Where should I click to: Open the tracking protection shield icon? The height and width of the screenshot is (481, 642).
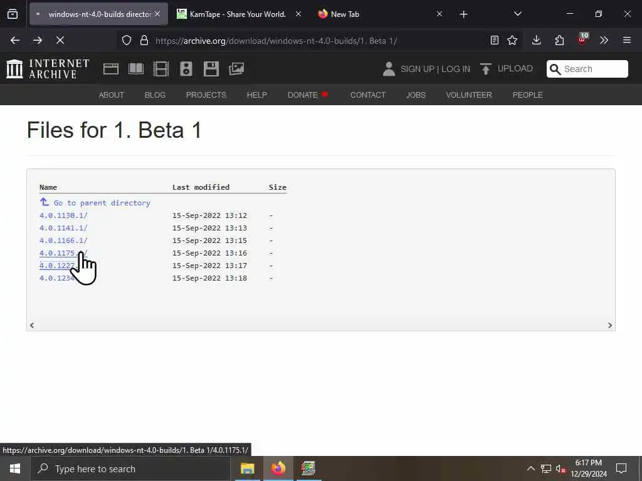point(127,40)
